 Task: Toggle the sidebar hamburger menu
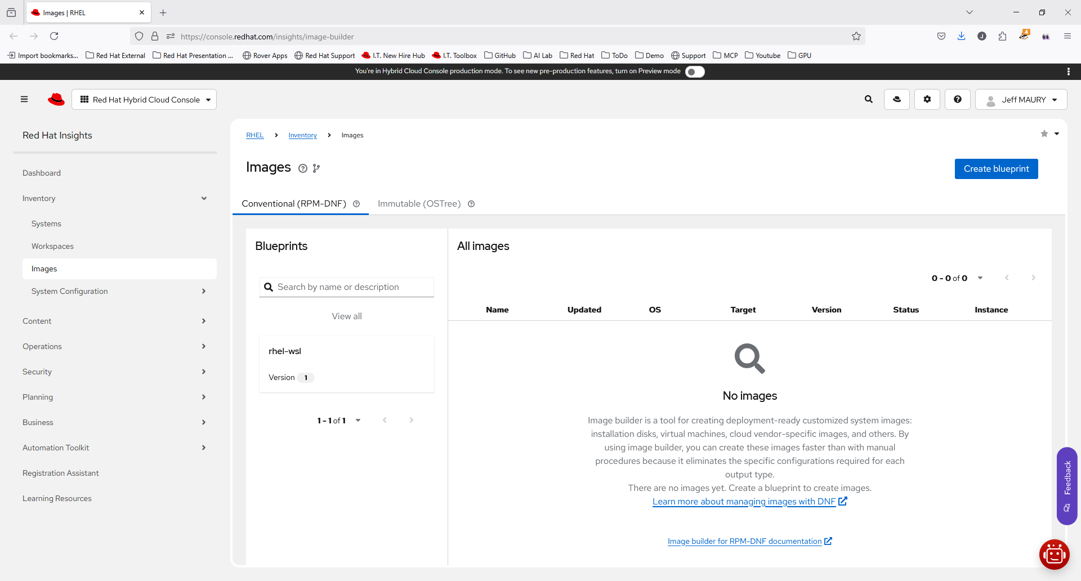click(24, 100)
